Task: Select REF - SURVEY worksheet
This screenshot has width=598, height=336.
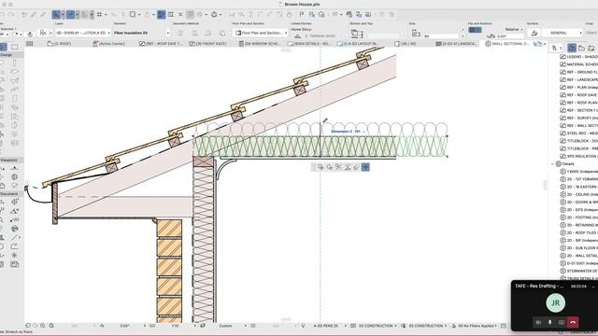Action: [578, 118]
